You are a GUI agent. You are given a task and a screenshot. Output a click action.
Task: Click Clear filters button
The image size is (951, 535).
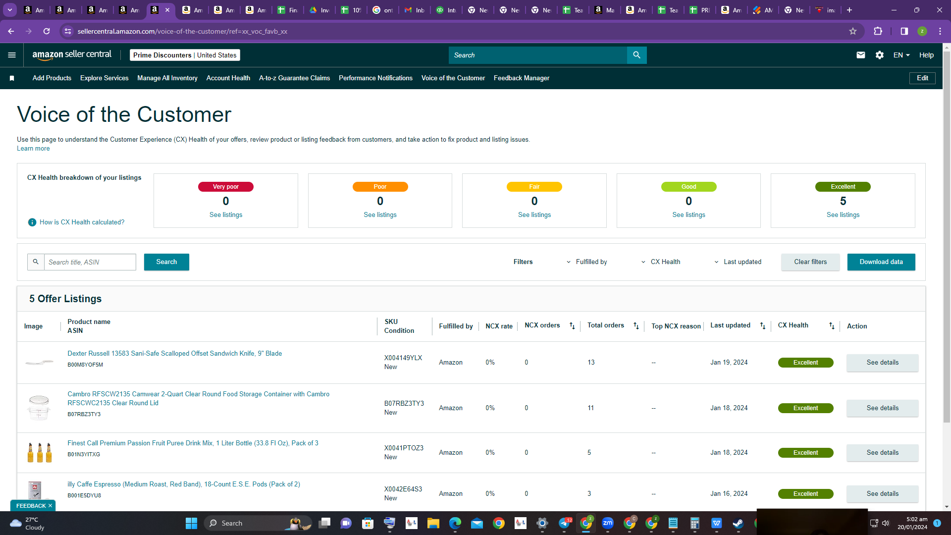pos(810,262)
